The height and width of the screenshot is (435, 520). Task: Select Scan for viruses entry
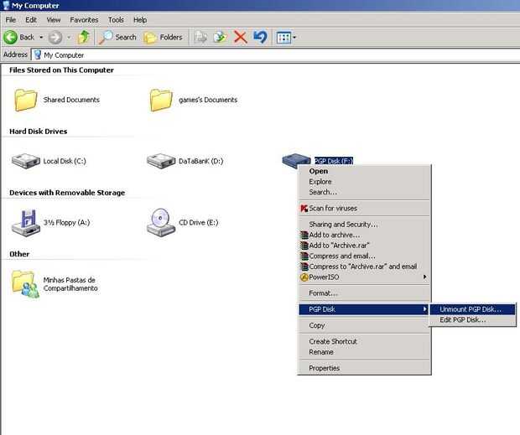[x=365, y=209]
